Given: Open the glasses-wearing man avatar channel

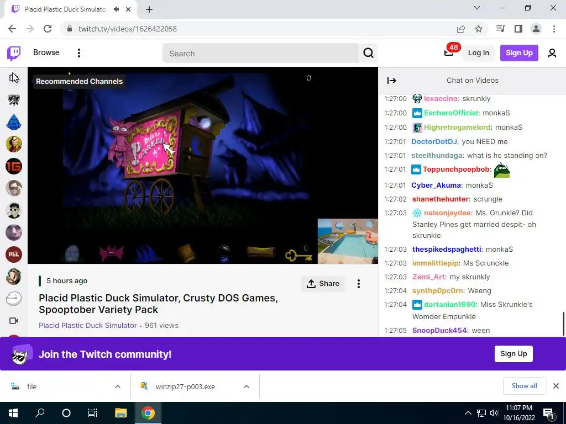Looking at the screenshot, I should [14, 188].
